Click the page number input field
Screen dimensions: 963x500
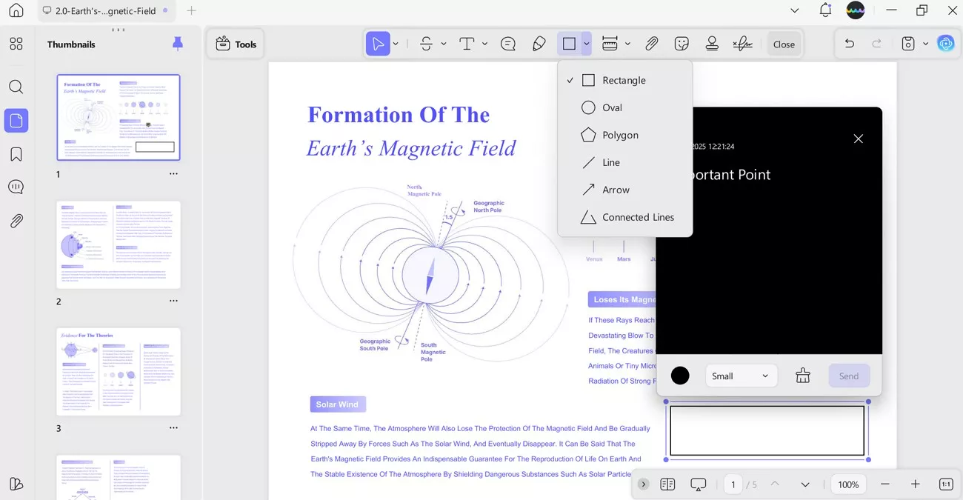(733, 484)
